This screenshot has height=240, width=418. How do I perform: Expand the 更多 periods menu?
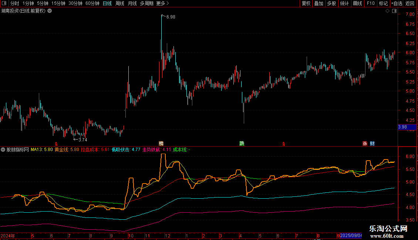point(163,3)
